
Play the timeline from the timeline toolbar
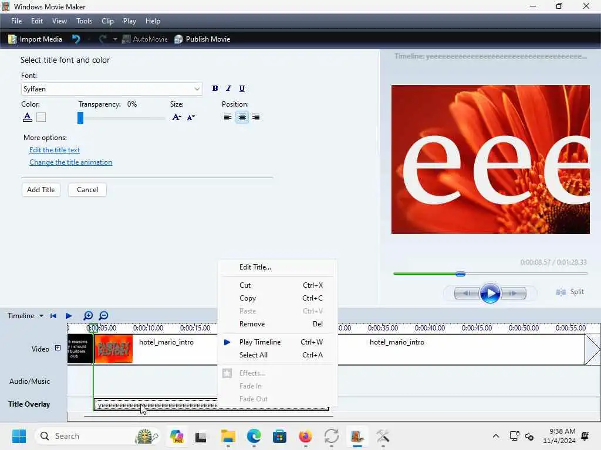69,316
